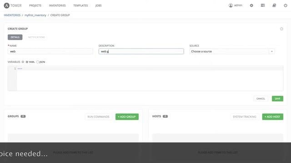Open the settings gear icon
The height and width of the screenshot is (163, 291).
pyautogui.click(x=251, y=5)
